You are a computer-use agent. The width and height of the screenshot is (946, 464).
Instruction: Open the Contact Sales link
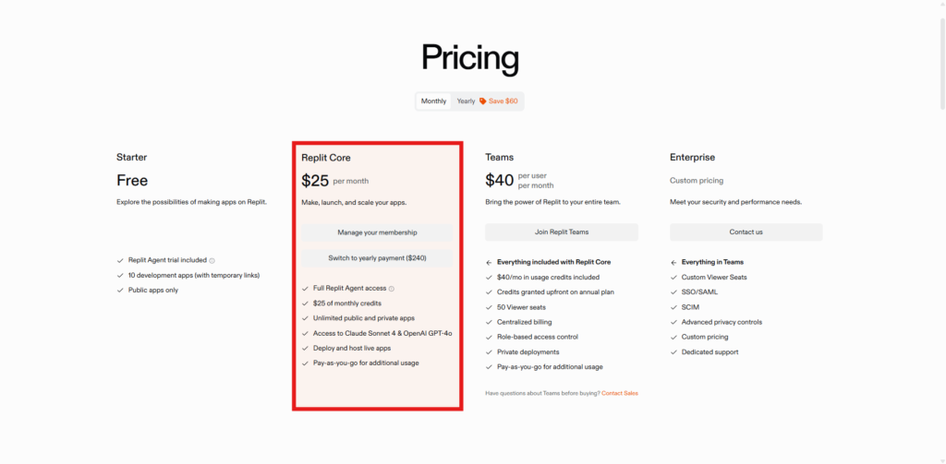click(x=620, y=394)
